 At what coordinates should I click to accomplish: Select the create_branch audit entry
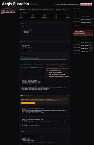(83, 28)
